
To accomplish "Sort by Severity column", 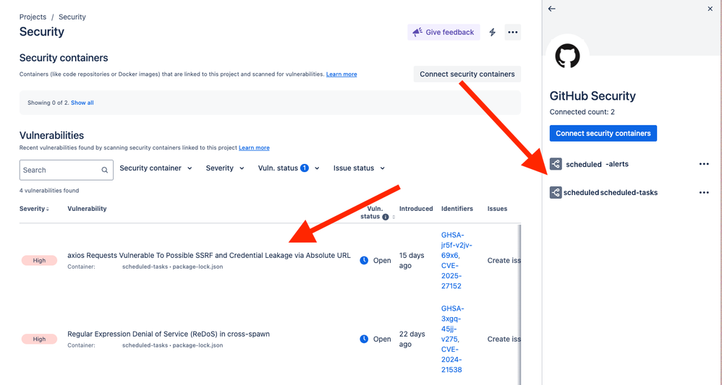I will click(34, 209).
